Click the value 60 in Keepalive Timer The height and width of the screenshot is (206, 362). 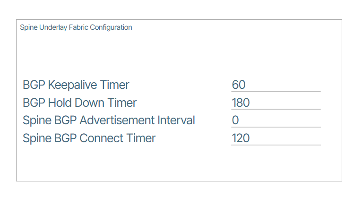[x=239, y=85]
